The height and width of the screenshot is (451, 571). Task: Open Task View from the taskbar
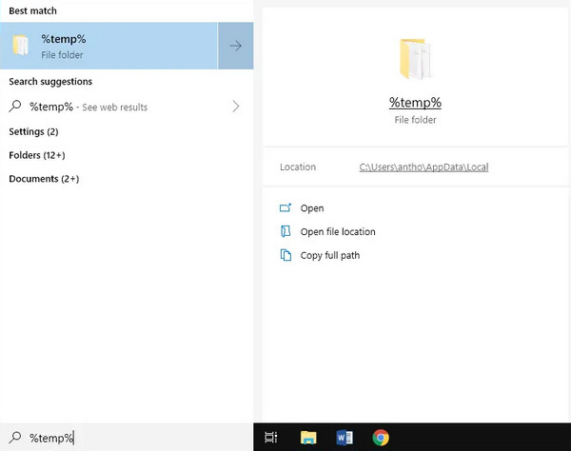[271, 437]
